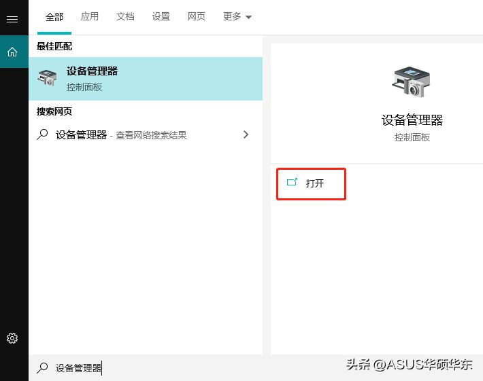Switch to the 文档 tab

click(125, 17)
